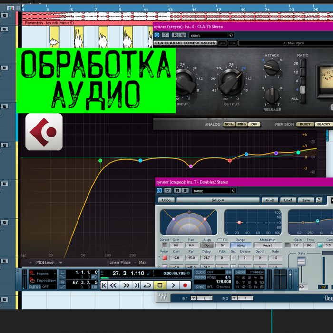333x333 pixels.
Task: Choose BLUEY revision
Action: (x=305, y=124)
